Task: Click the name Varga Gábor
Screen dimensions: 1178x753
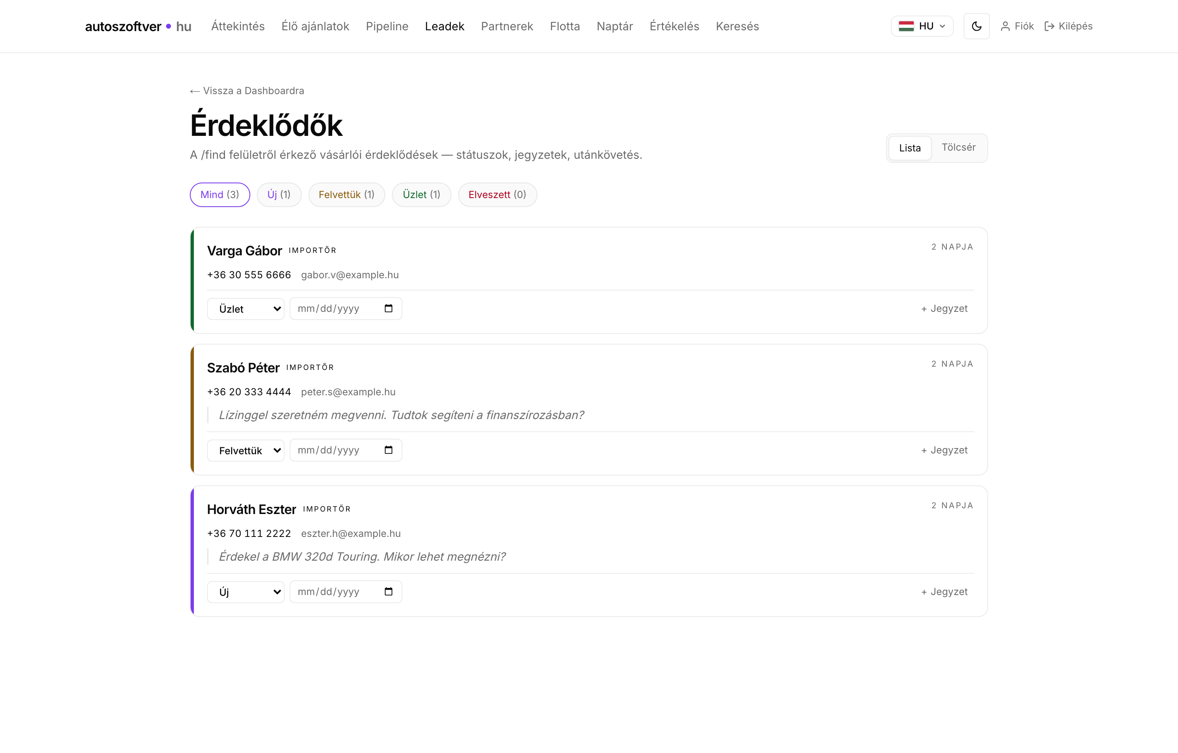Action: (x=245, y=251)
